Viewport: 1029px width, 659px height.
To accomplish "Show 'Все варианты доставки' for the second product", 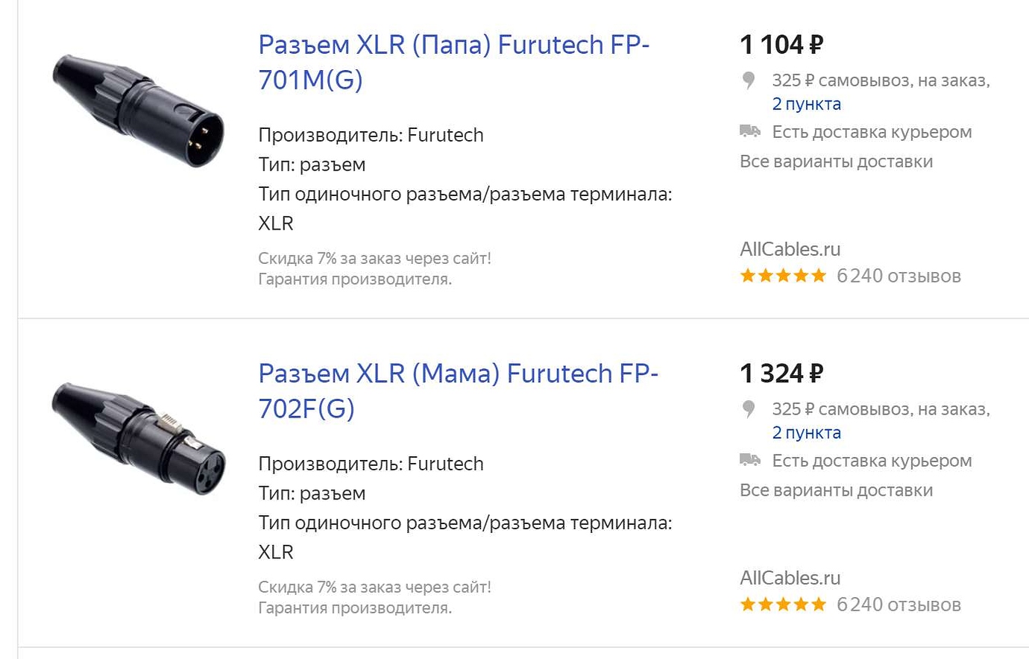I will [836, 491].
